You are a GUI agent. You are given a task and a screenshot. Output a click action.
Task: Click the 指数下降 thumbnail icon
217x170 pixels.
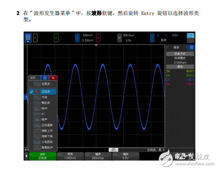(37, 136)
